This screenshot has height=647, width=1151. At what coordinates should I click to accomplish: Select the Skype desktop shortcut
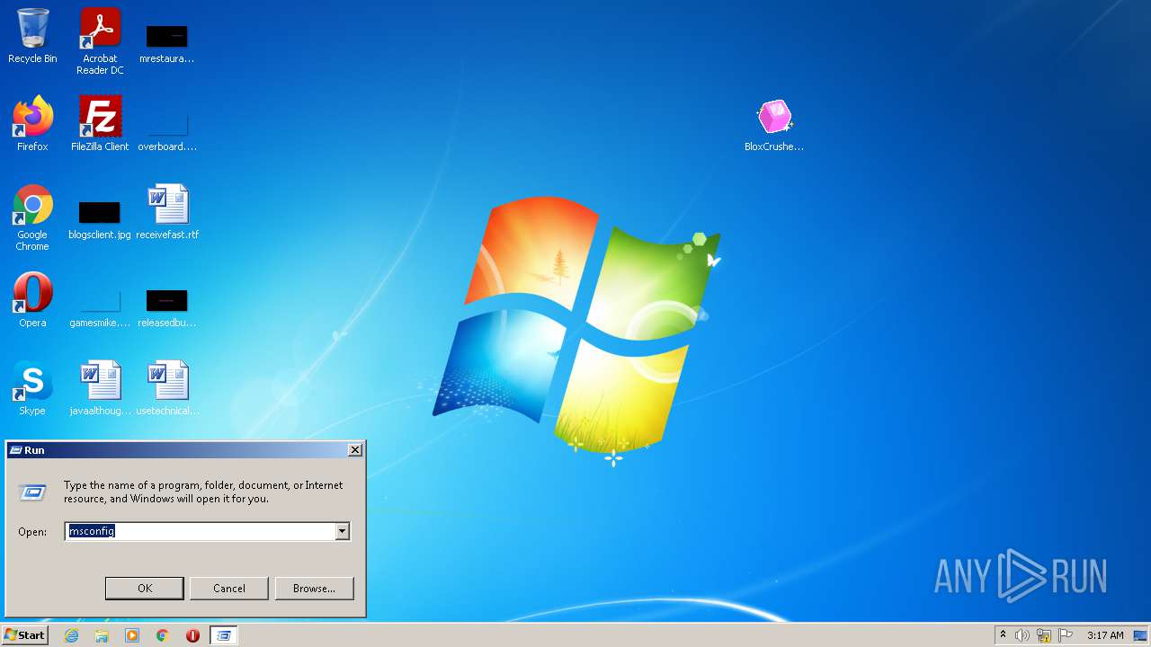(32, 388)
